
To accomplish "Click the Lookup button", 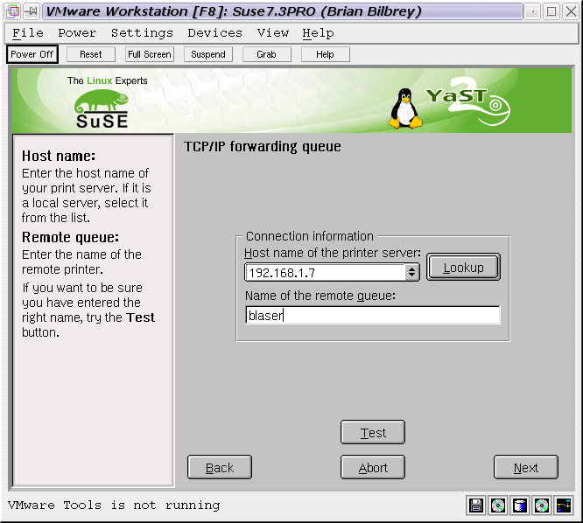I will tap(463, 268).
